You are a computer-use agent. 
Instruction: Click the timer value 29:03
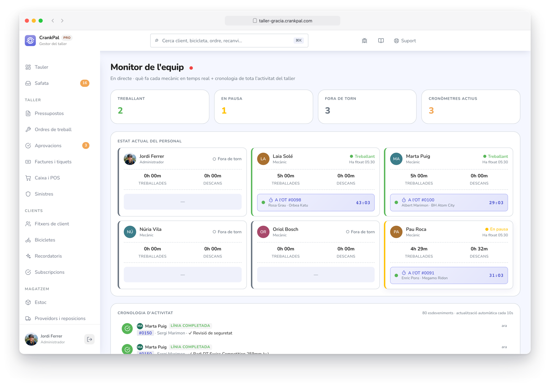tap(496, 203)
